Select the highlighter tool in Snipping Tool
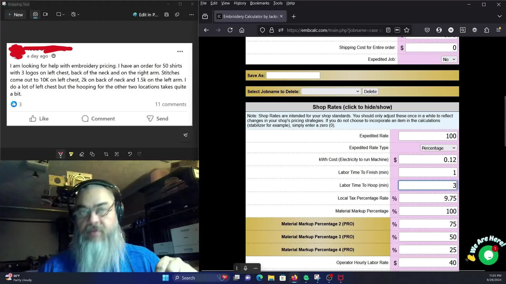The width and height of the screenshot is (506, 284). (71, 154)
